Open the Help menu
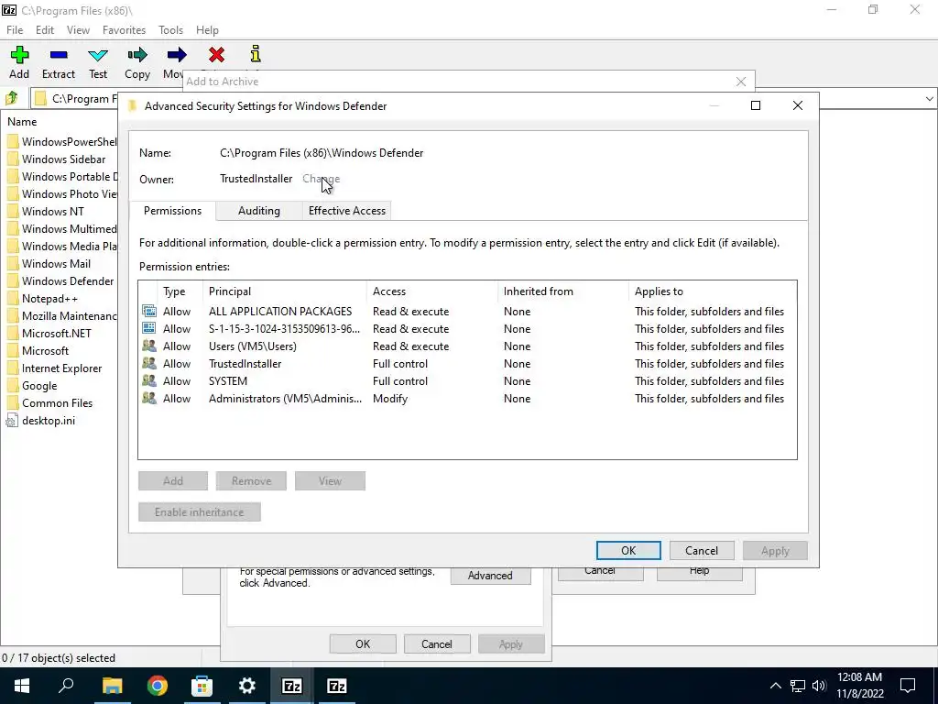The image size is (938, 704). click(207, 30)
